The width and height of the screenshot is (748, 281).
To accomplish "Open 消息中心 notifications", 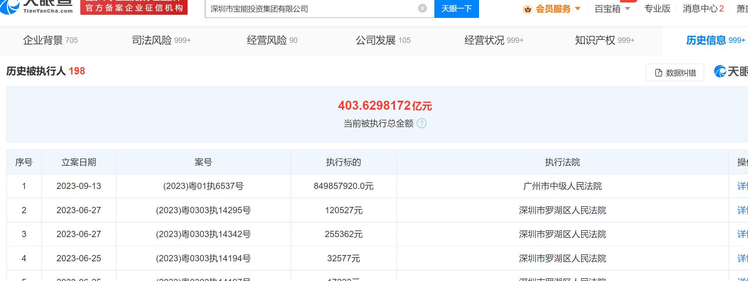I will pos(703,9).
